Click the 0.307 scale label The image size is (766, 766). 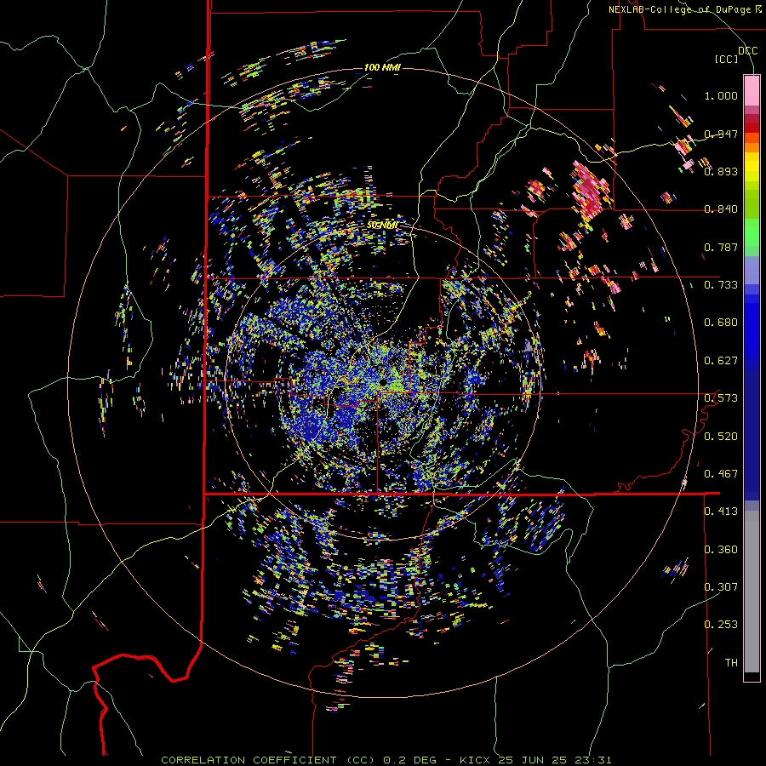pyautogui.click(x=721, y=586)
